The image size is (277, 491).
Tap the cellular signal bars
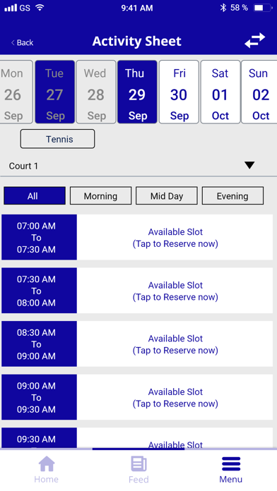pos(11,8)
